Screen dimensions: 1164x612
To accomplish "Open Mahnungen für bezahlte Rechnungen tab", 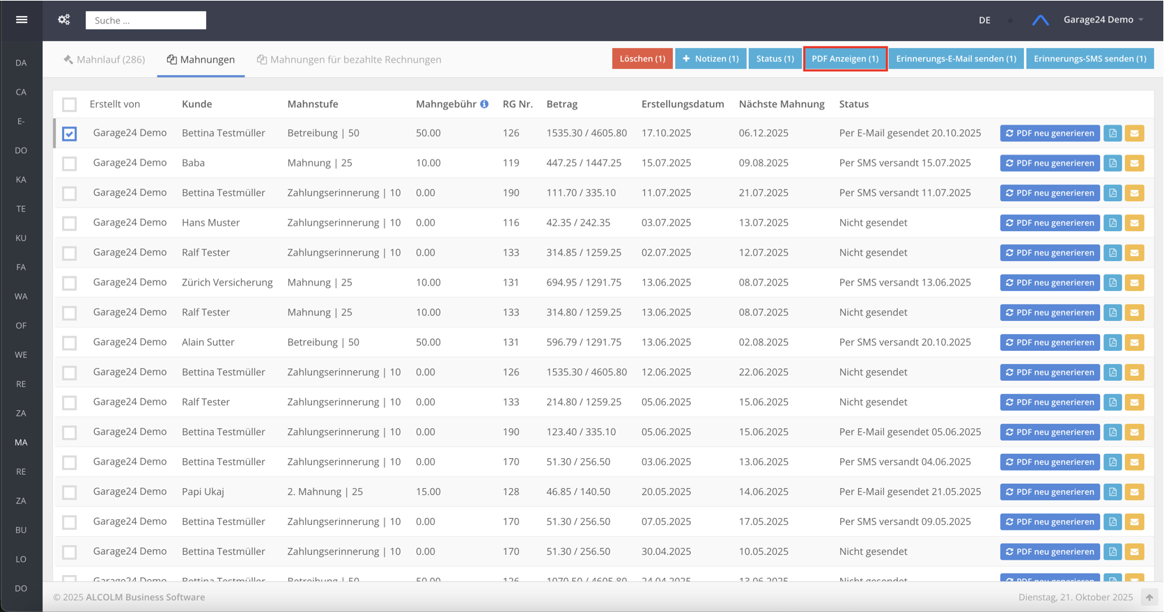I will (349, 59).
